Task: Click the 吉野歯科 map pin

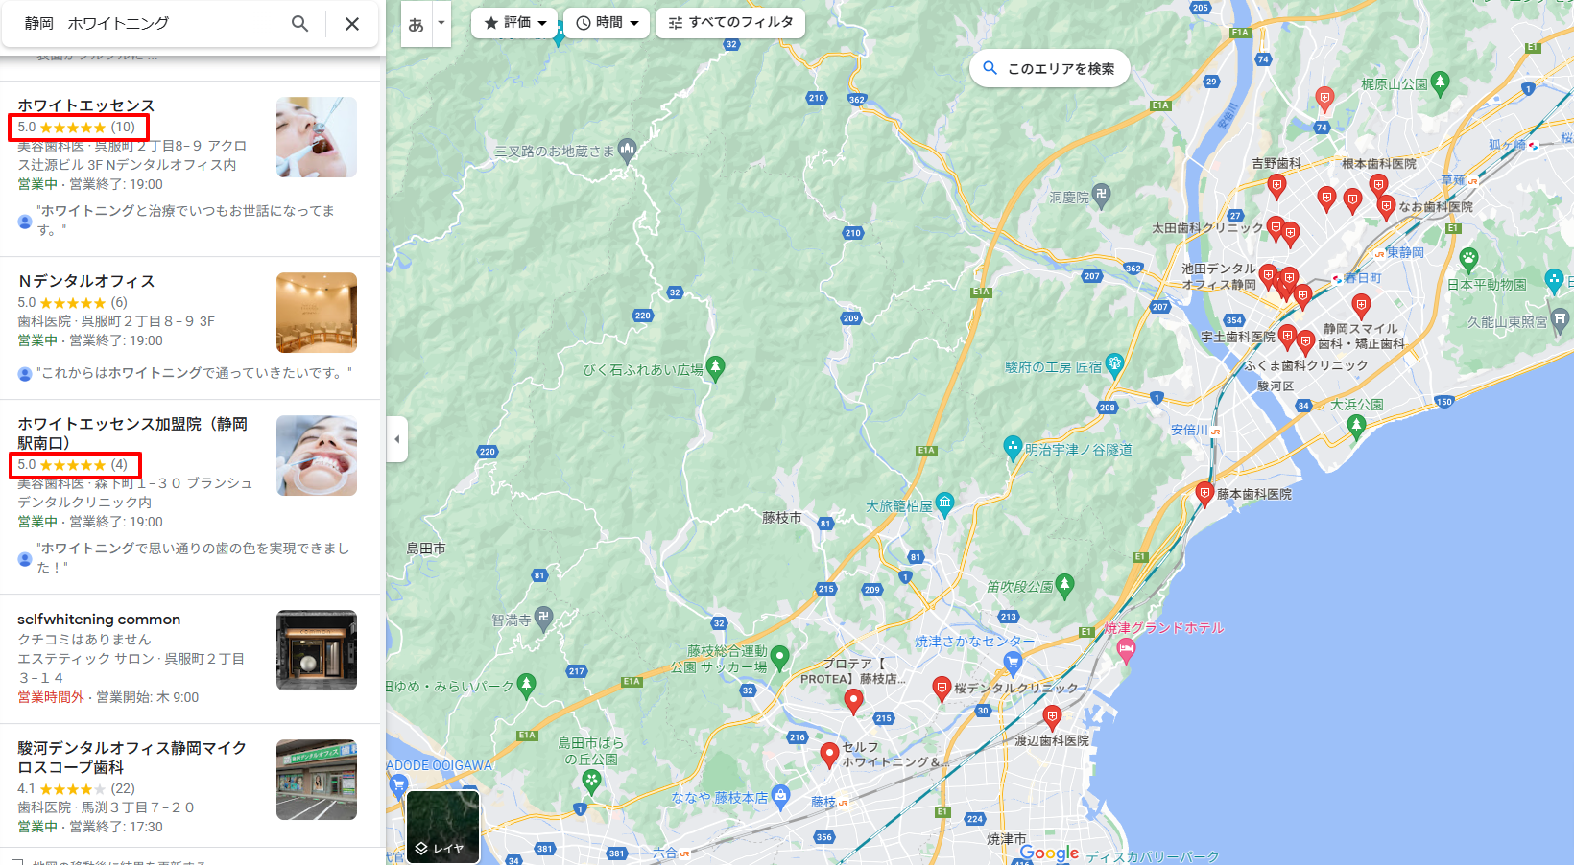Action: 1276,185
